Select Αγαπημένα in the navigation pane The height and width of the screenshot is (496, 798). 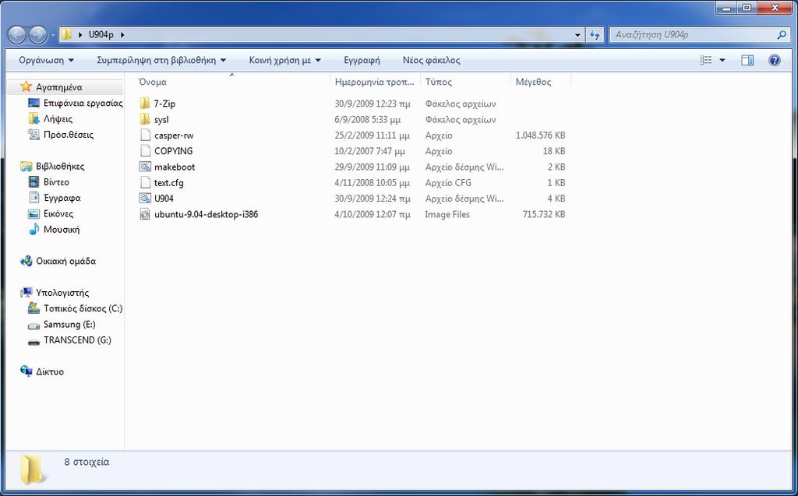[x=59, y=87]
